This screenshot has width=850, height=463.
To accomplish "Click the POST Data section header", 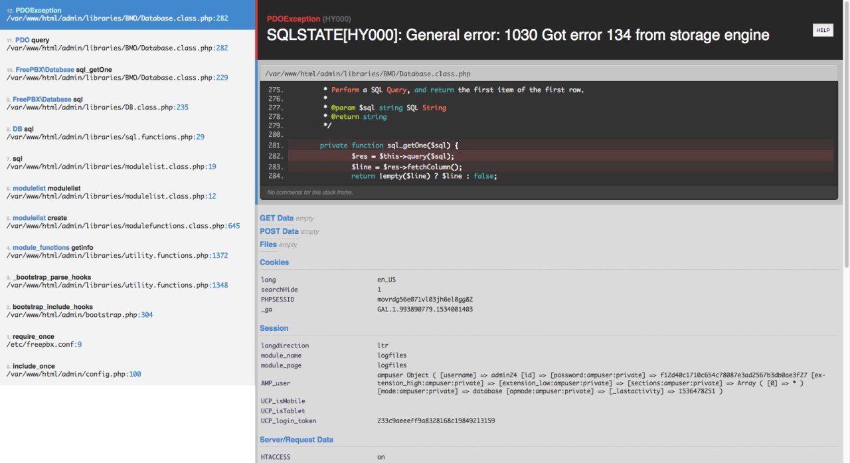I will [x=279, y=231].
